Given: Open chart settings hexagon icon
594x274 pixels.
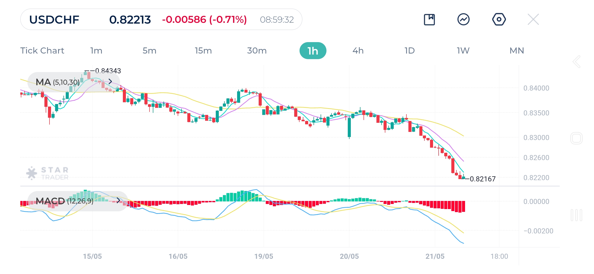Looking at the screenshot, I should point(499,20).
